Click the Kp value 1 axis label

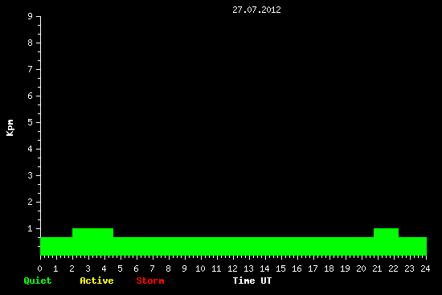[x=31, y=228]
